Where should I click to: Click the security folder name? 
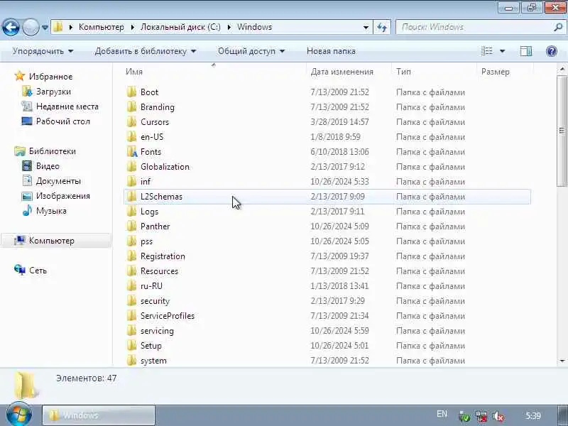155,301
